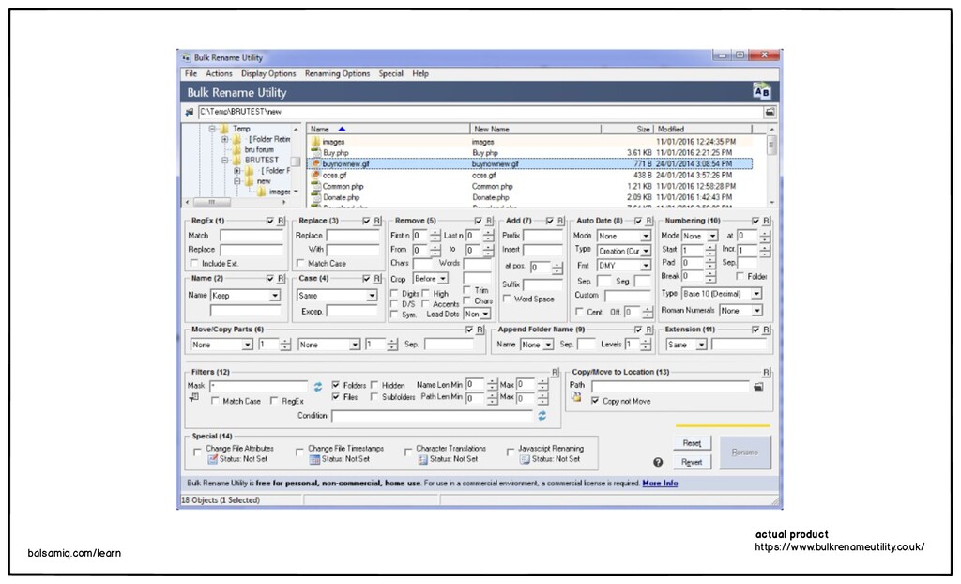Click the Reset button

pos(692,443)
